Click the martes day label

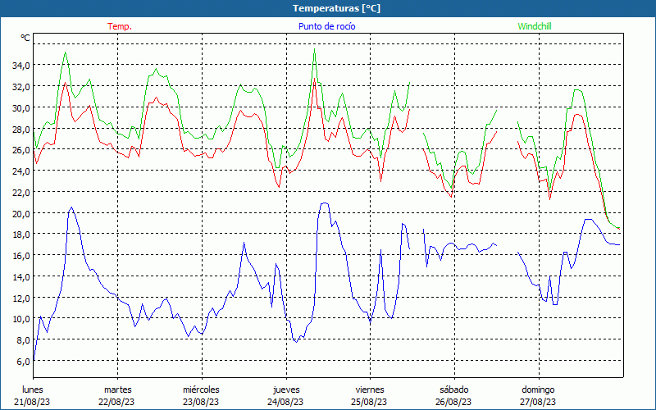coord(117,389)
